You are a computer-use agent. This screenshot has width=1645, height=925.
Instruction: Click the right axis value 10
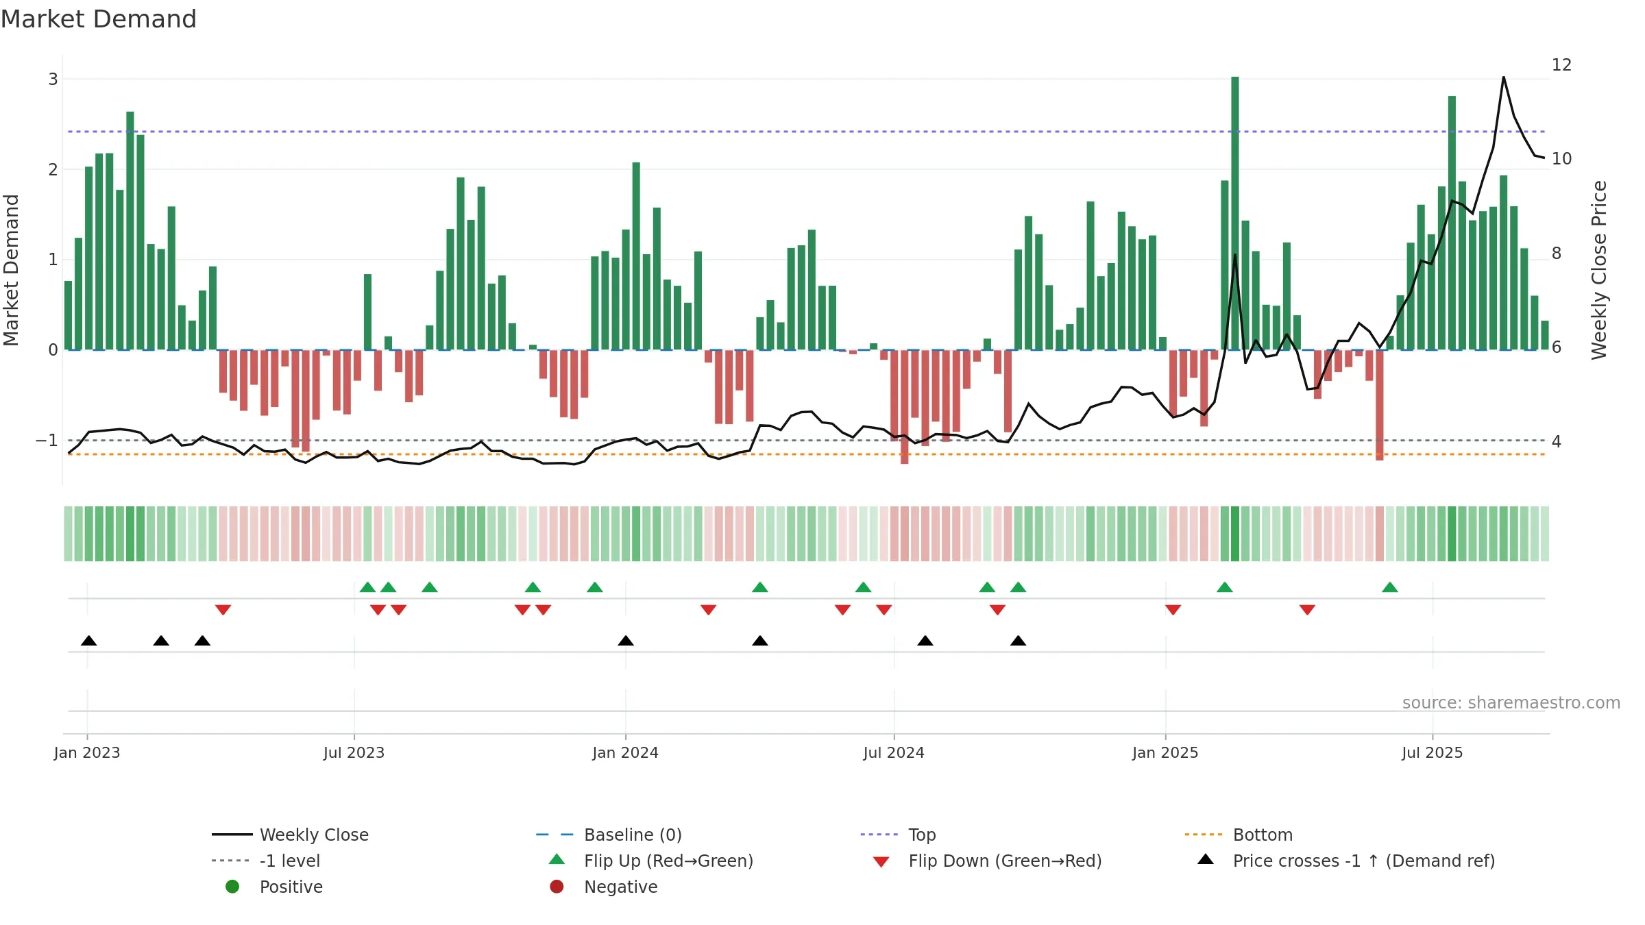click(1561, 159)
